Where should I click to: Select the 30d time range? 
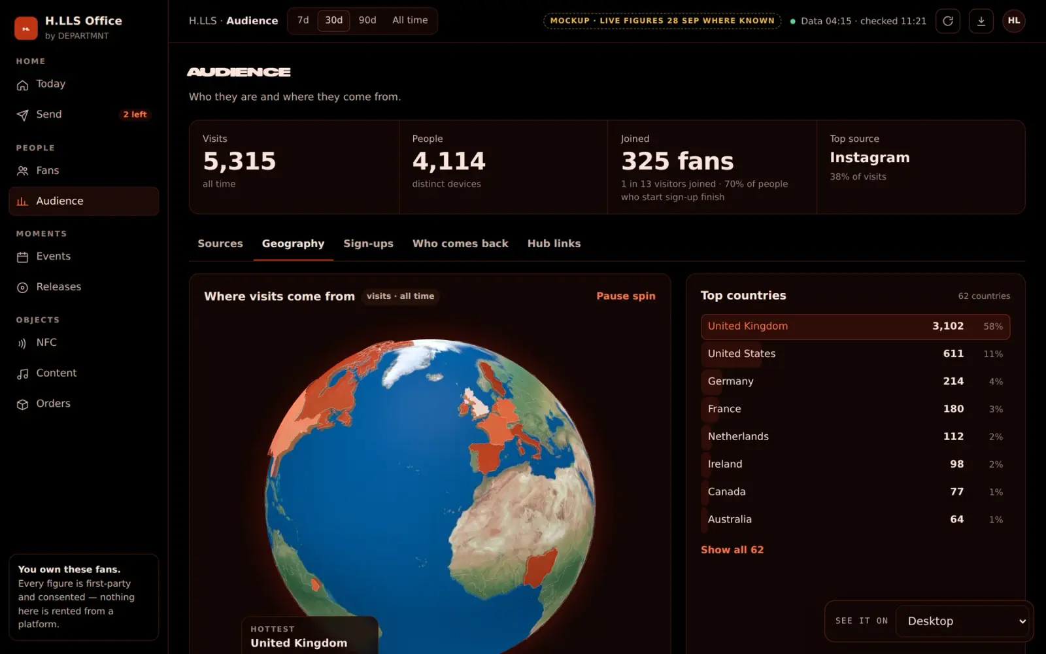click(x=333, y=20)
